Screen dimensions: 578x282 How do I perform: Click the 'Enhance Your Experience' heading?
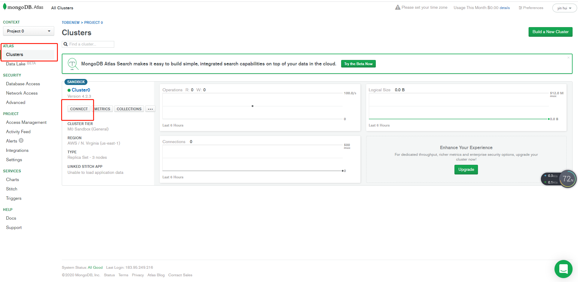click(466, 148)
